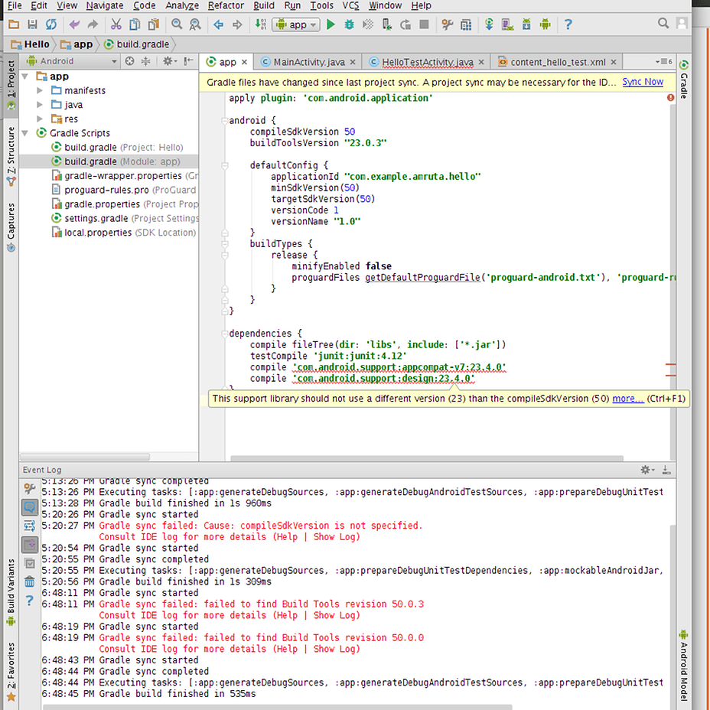Run the app with the green play icon
Image resolution: width=710 pixels, height=710 pixels.
click(x=331, y=24)
